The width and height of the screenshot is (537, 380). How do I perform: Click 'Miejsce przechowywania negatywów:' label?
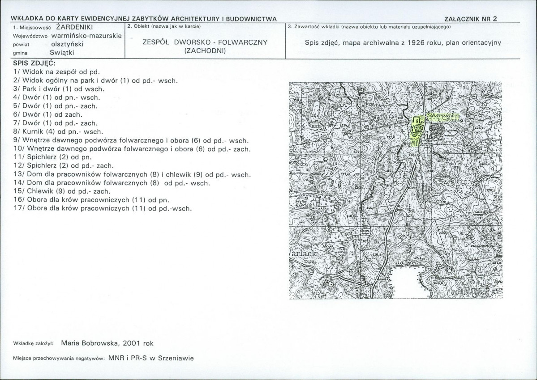pos(58,359)
